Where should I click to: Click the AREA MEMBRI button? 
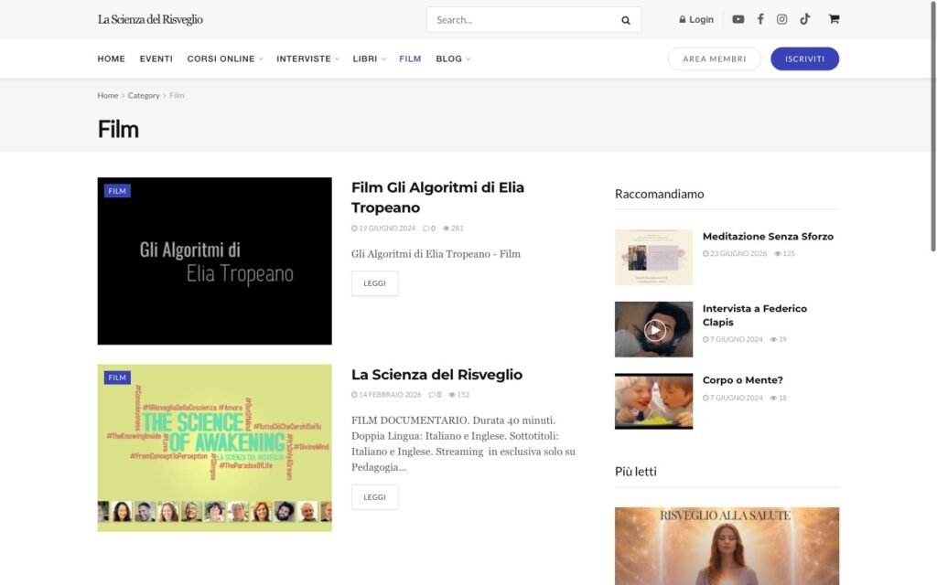(714, 58)
